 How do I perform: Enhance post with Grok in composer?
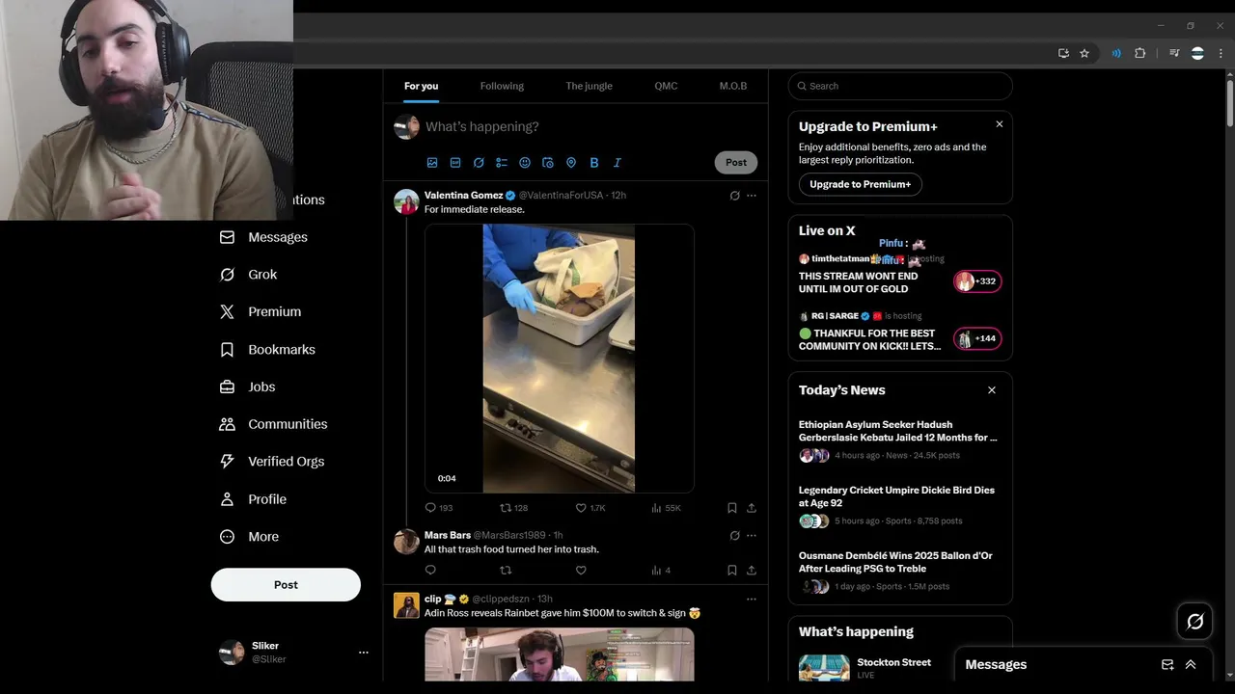[479, 163]
